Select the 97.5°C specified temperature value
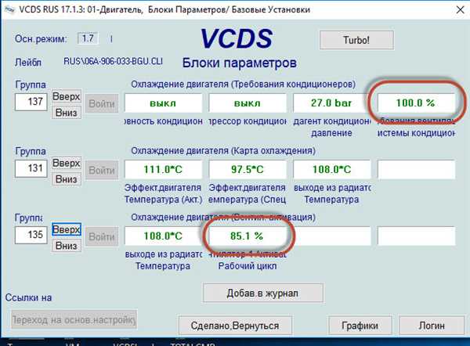This screenshot has height=346, width=470. click(248, 169)
